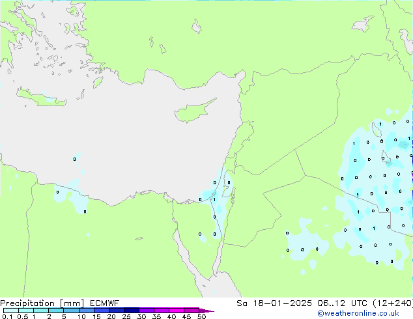Click the '[mm]' unit label
Screen dimensions: 413x319
pyautogui.click(x=72, y=303)
